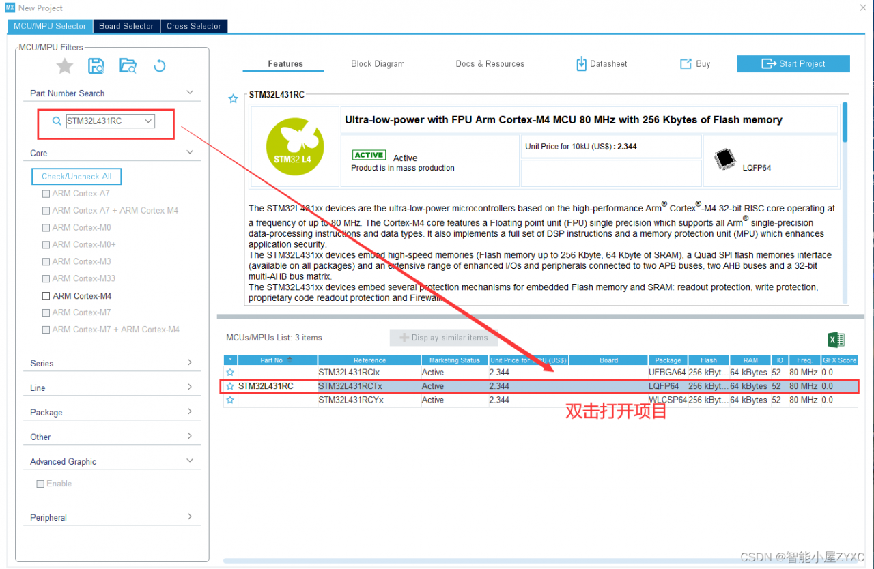
Task: Click the favorites star filter icon
Action: (x=65, y=65)
